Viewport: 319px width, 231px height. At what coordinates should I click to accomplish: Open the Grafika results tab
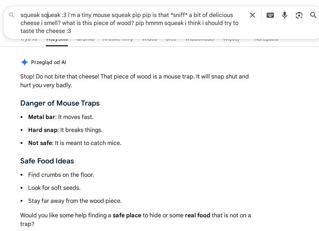pyautogui.click(x=85, y=39)
